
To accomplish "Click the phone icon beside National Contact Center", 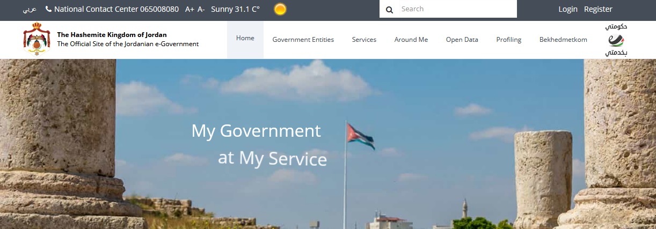I will 49,9.
